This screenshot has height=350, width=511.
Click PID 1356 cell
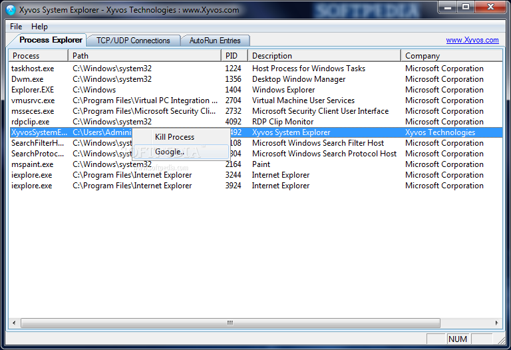[x=233, y=79]
